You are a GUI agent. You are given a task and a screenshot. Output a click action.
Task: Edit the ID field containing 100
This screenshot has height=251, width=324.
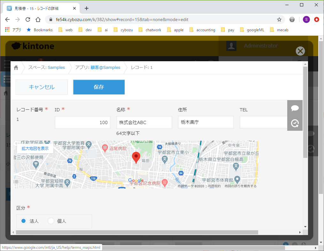coord(82,122)
